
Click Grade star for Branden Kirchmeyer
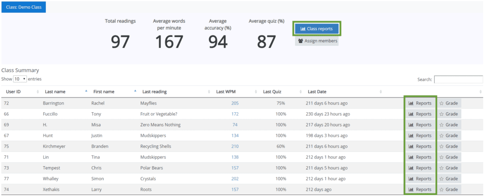point(449,147)
